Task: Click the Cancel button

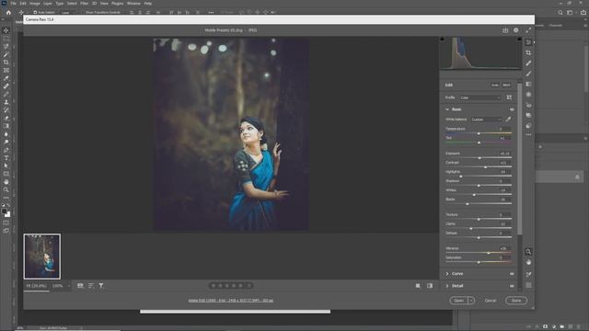Action: coord(491,301)
